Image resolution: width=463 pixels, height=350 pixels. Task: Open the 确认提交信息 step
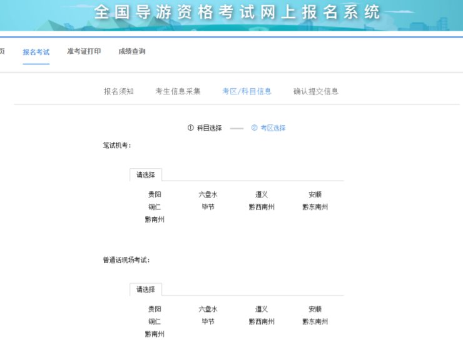(316, 91)
